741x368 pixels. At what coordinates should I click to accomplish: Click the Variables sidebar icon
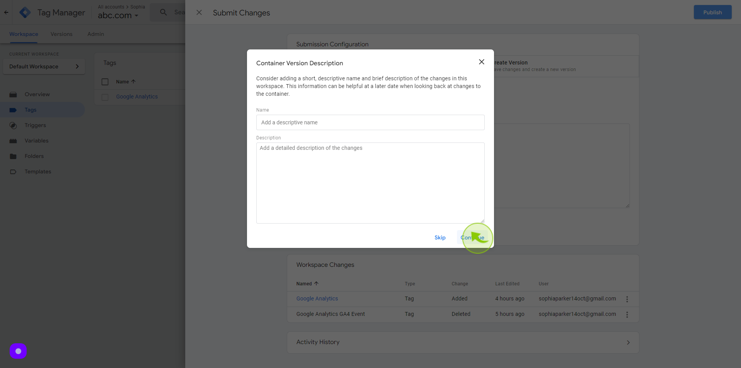tap(13, 141)
